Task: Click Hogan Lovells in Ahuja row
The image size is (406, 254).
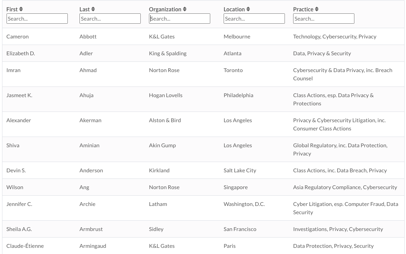Action: (x=165, y=95)
